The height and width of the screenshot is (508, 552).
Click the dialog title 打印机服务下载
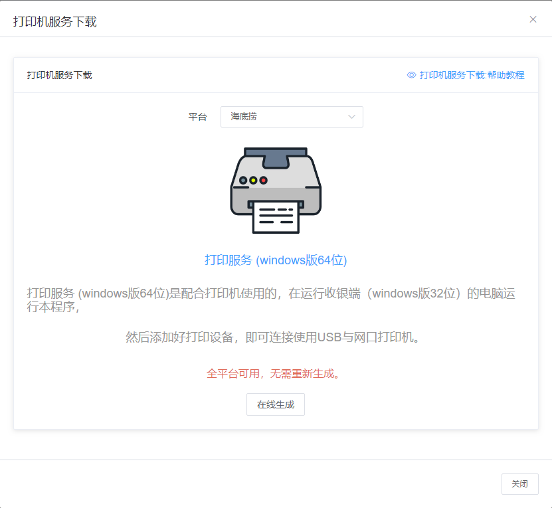[54, 21]
